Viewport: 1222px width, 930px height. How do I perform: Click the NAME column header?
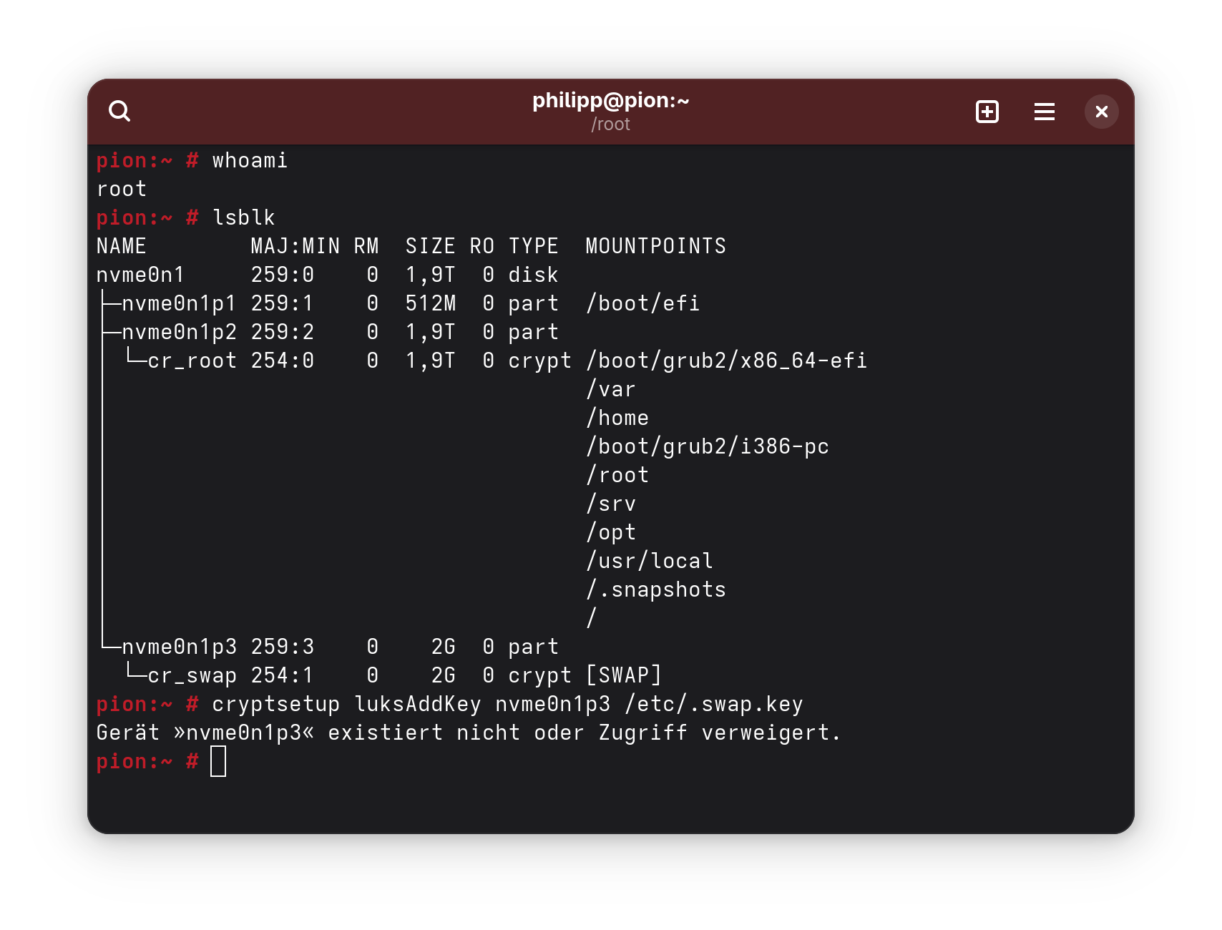pos(122,246)
